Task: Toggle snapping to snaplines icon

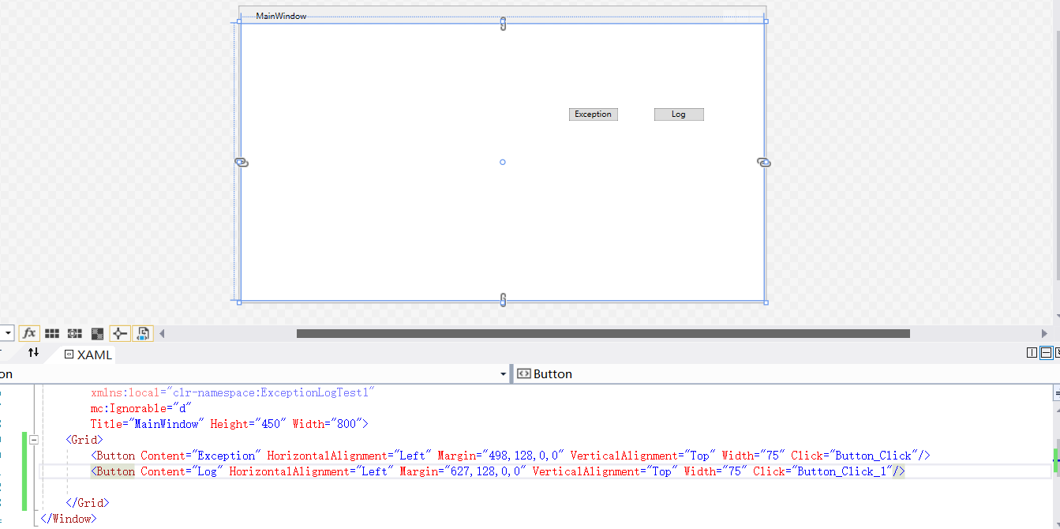Action: [120, 333]
